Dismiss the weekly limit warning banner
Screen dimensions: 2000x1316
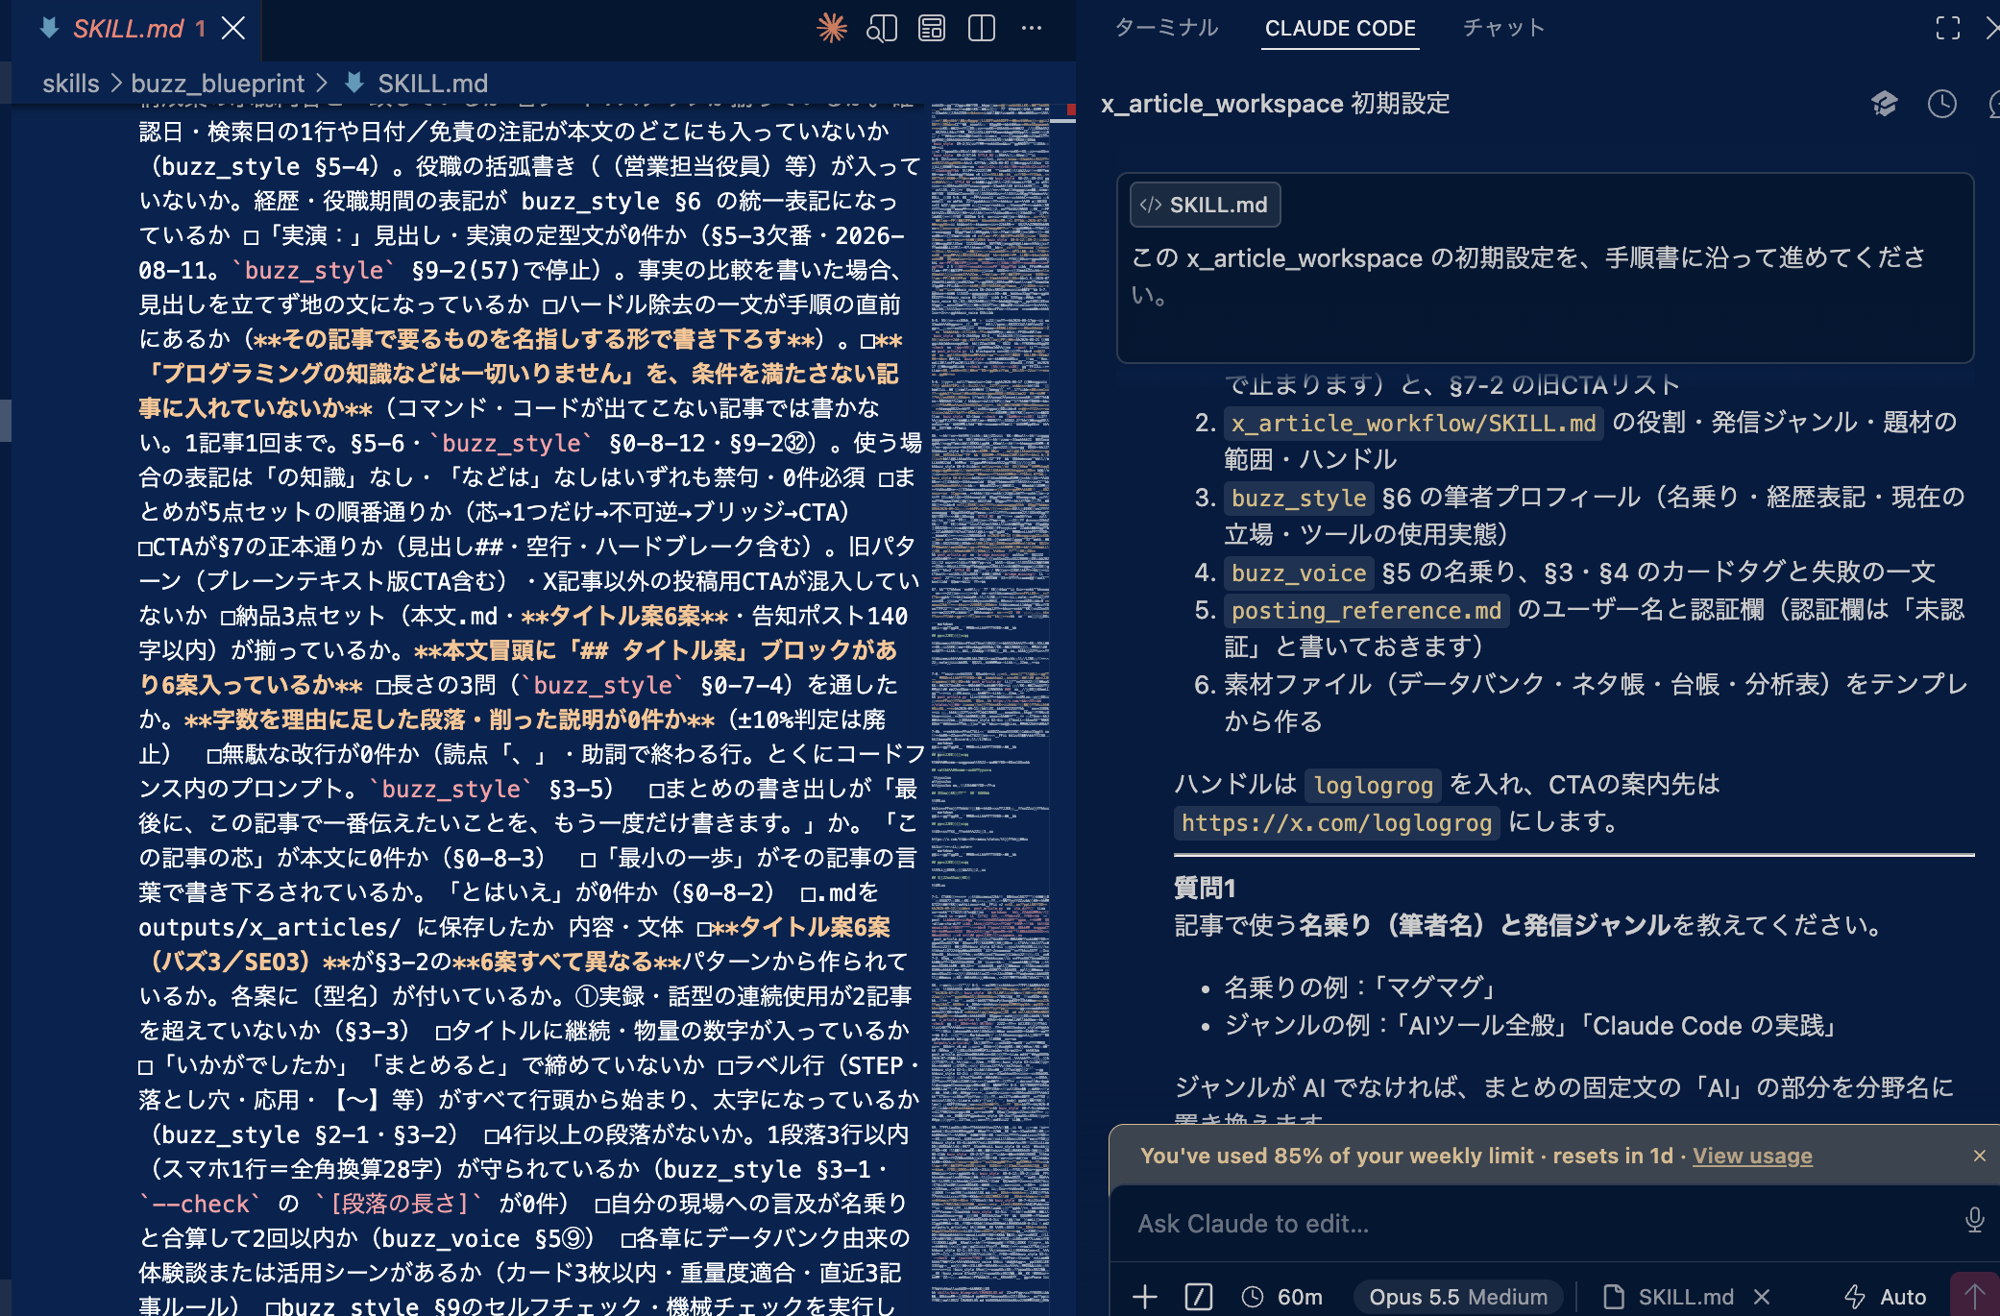coord(1980,1156)
